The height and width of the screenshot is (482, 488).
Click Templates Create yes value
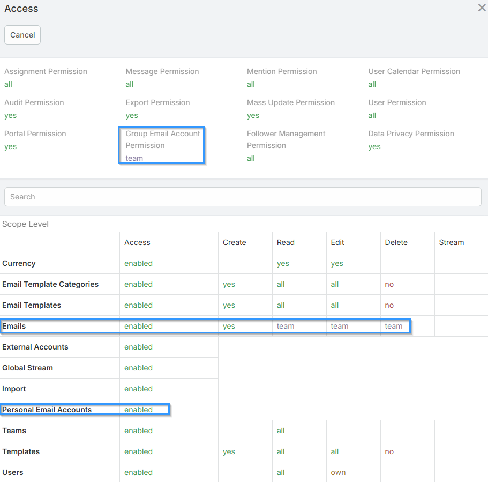coord(229,451)
